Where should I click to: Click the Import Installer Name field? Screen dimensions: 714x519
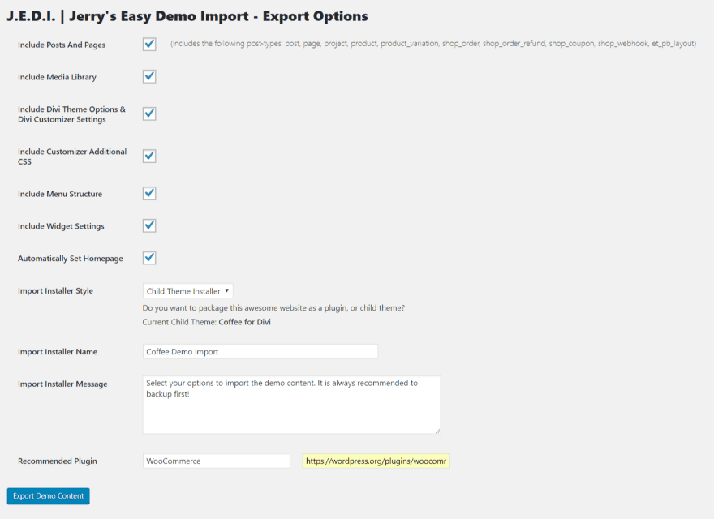tap(260, 351)
